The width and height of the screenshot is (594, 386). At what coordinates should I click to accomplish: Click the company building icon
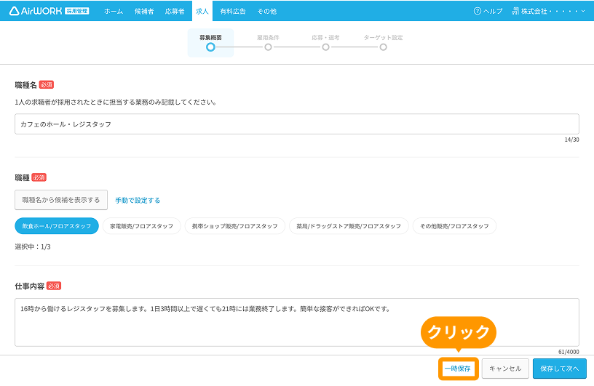[x=515, y=11]
